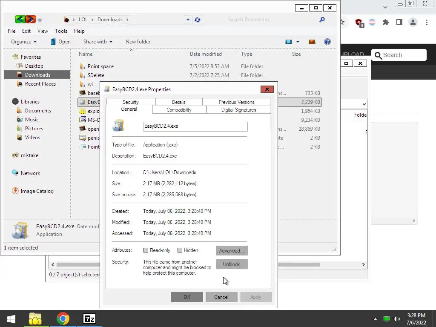Viewport: 436px width, 327px height.
Task: Click the website Search field in Chrome
Action: point(399,55)
